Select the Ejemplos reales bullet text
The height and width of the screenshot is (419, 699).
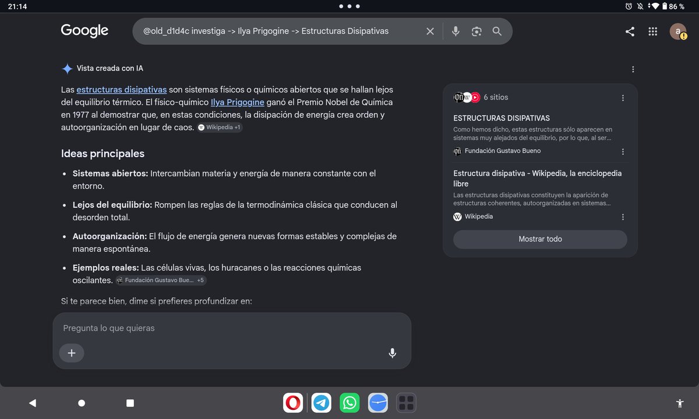coord(217,274)
